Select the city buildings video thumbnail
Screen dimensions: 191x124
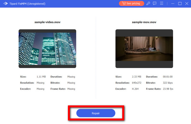coord(47,48)
